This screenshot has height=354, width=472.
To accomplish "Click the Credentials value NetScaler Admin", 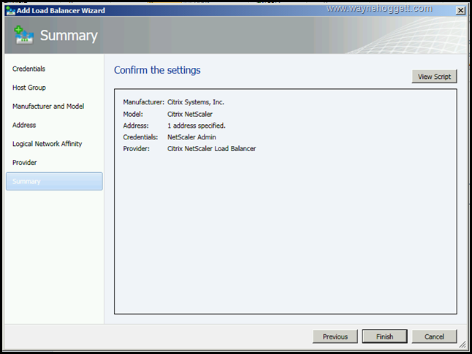I will coord(191,137).
